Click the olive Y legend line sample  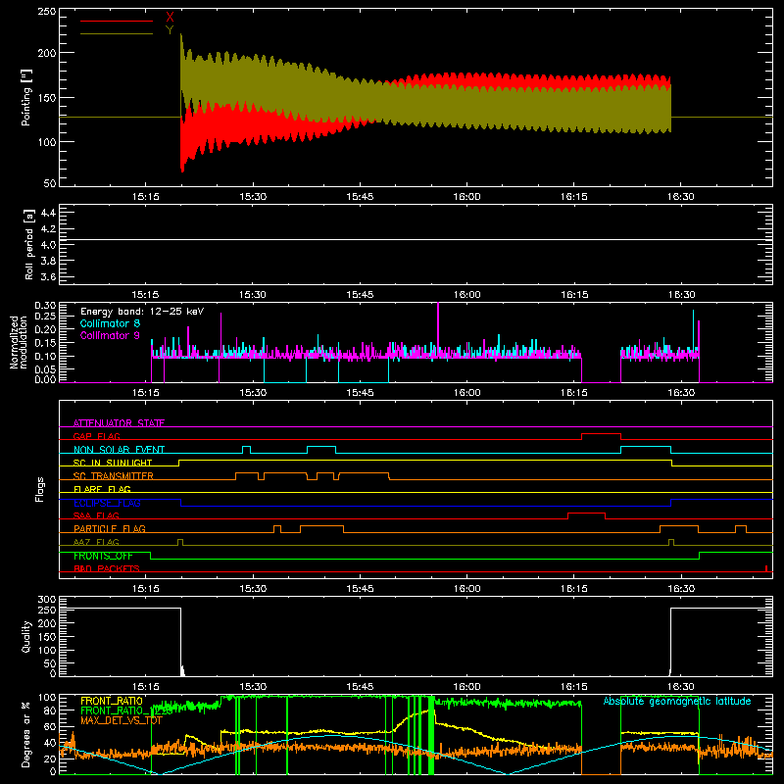117,33
